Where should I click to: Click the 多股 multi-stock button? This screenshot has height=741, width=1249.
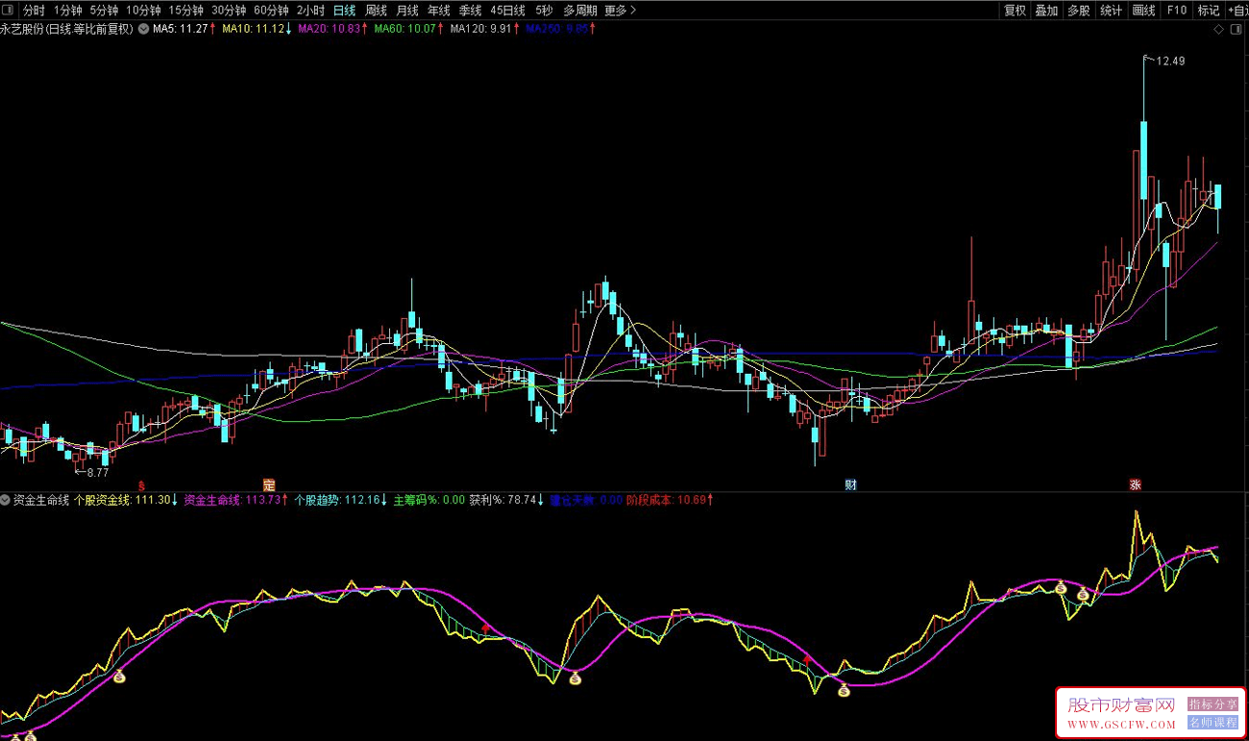(x=1079, y=11)
